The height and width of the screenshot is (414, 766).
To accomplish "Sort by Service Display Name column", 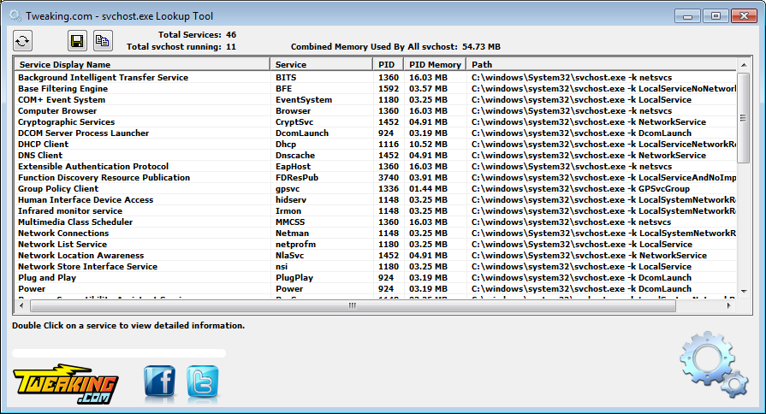I will 142,64.
